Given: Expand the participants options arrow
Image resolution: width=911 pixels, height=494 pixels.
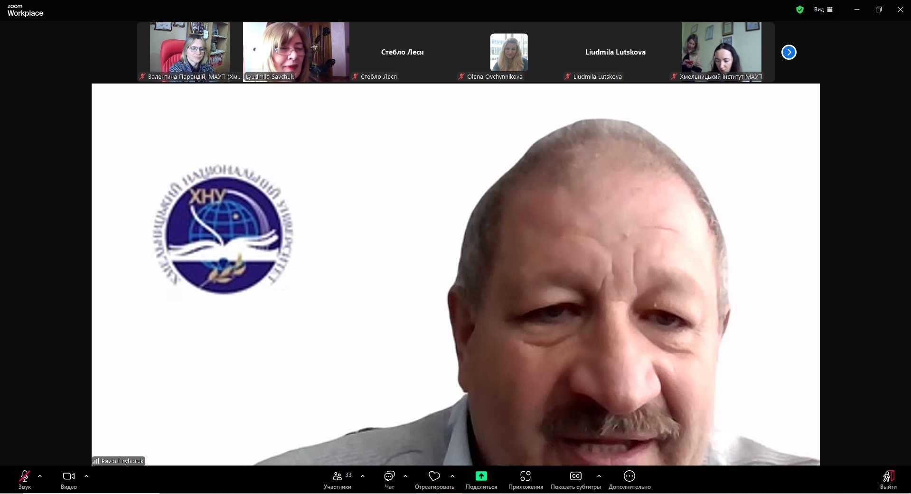Looking at the screenshot, I should [x=363, y=476].
